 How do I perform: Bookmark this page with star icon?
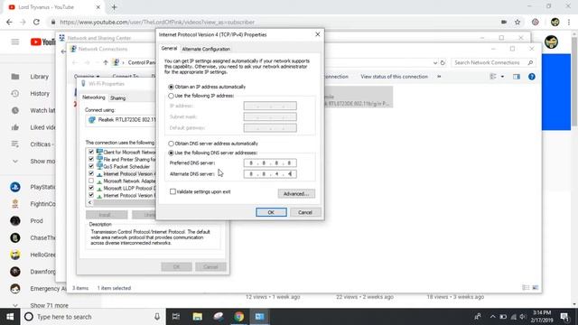point(517,22)
